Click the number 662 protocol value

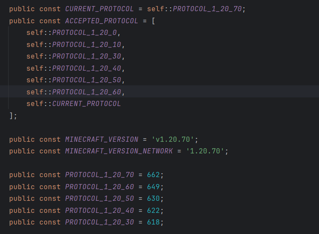(x=153, y=175)
